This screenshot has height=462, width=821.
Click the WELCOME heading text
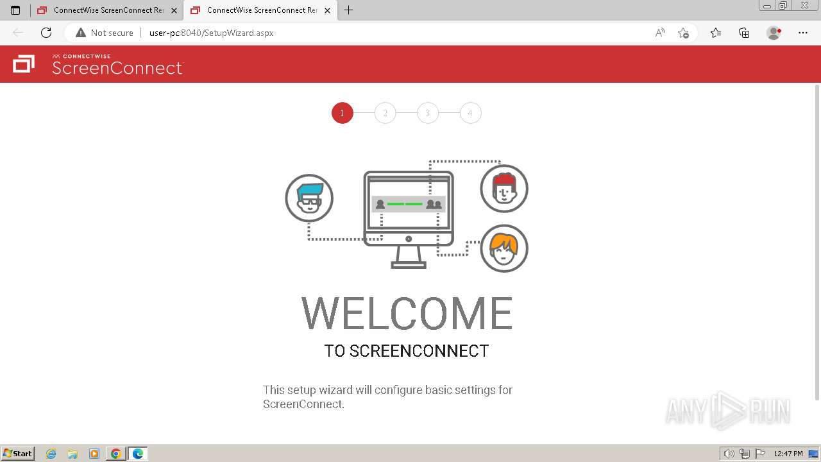pyautogui.click(x=407, y=313)
